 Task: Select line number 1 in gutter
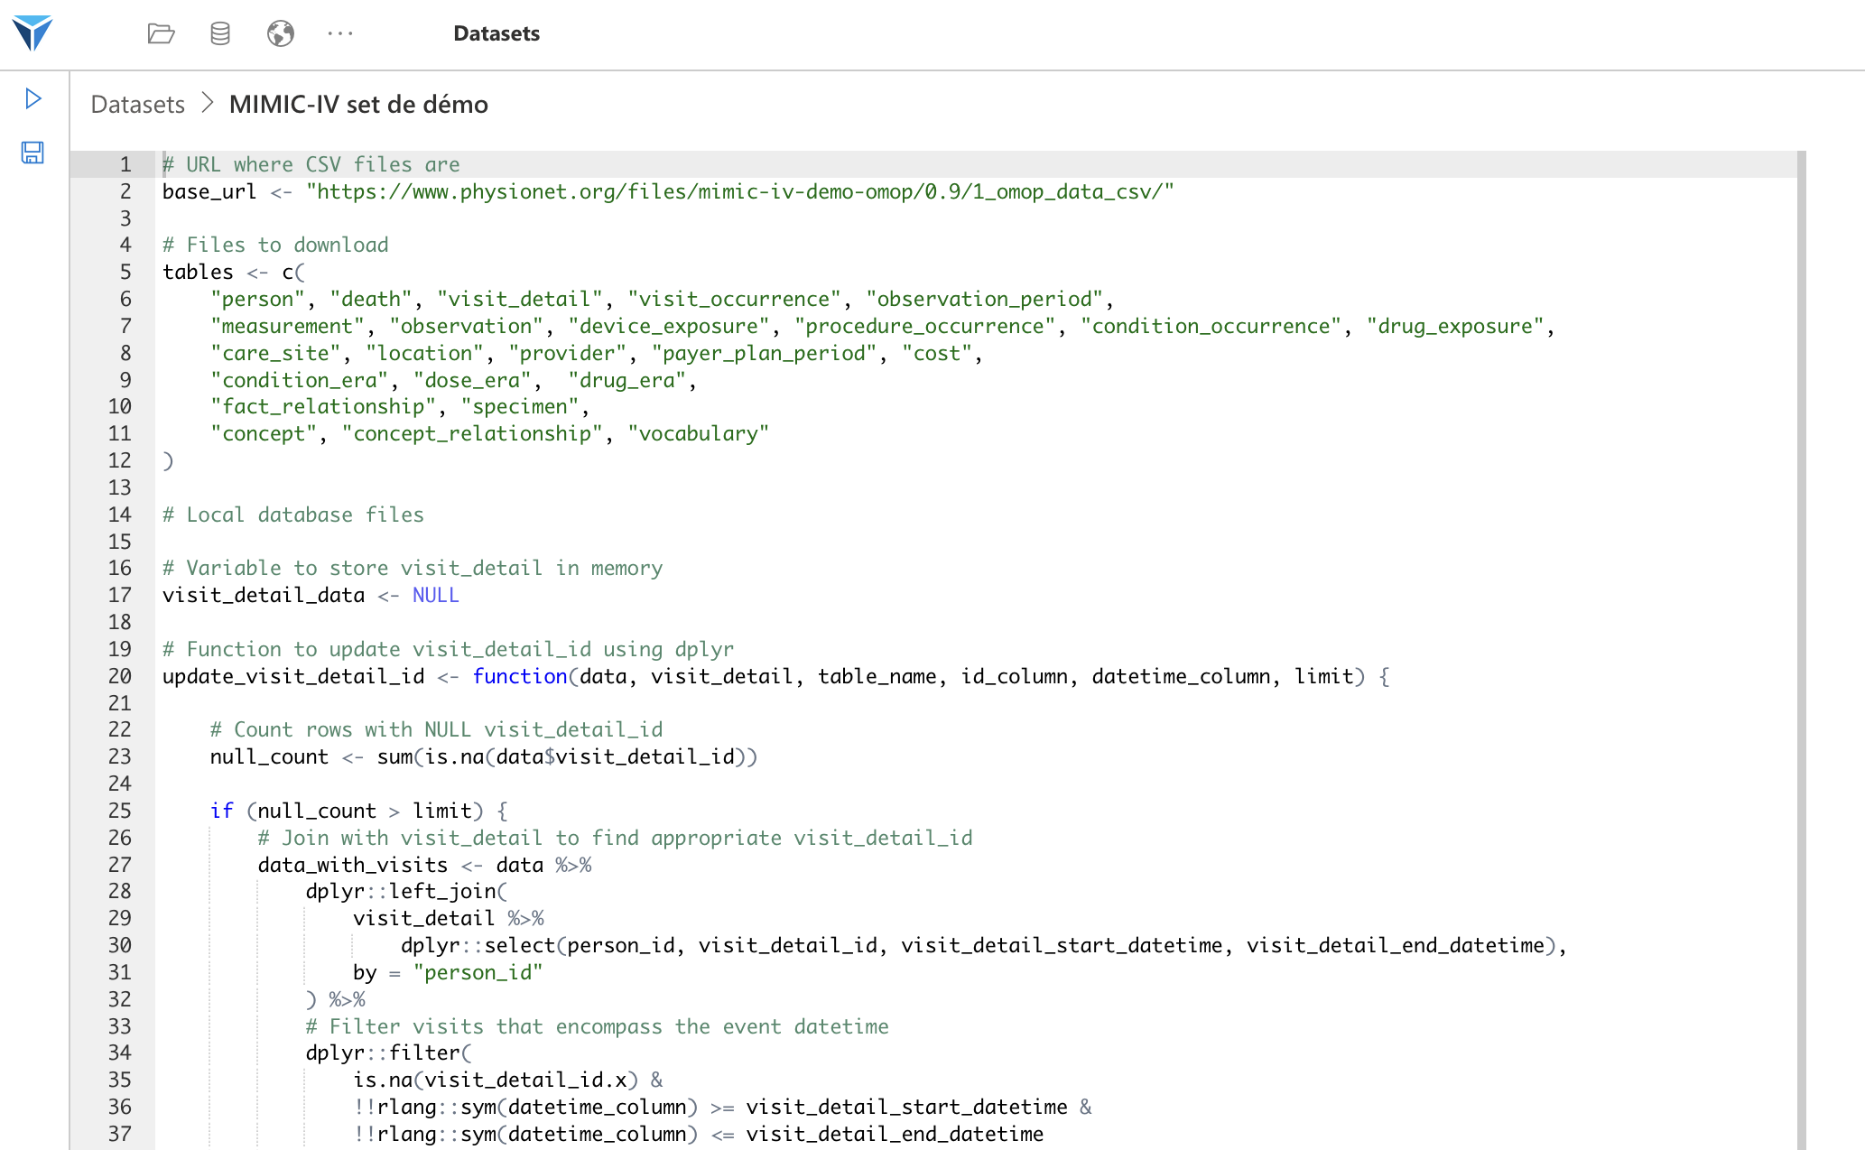point(125,164)
